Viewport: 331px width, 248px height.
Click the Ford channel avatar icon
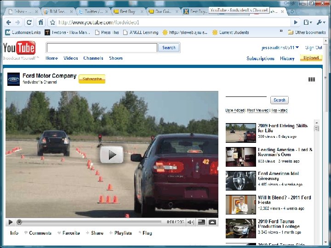(x=13, y=79)
